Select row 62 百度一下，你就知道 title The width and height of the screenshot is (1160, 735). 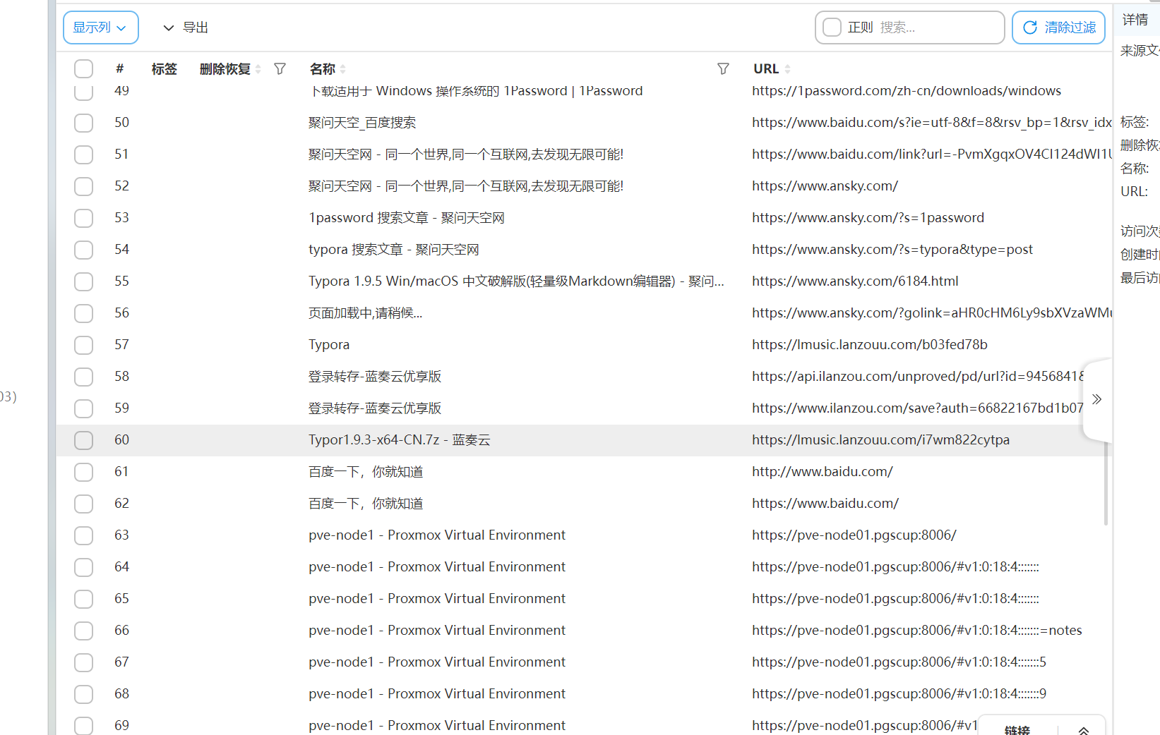pyautogui.click(x=366, y=504)
